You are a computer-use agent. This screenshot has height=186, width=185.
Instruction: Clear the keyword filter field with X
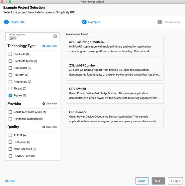55,36
